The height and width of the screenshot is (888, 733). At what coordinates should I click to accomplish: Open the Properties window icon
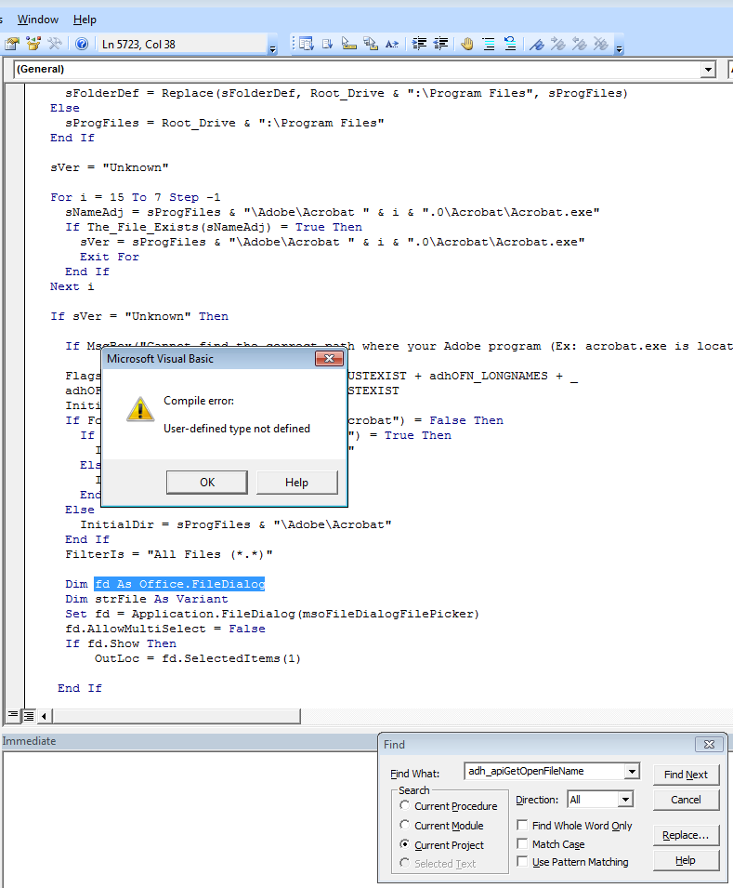(x=12, y=44)
